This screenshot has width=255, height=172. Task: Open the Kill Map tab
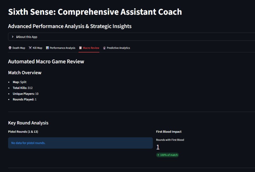[x=35, y=48]
